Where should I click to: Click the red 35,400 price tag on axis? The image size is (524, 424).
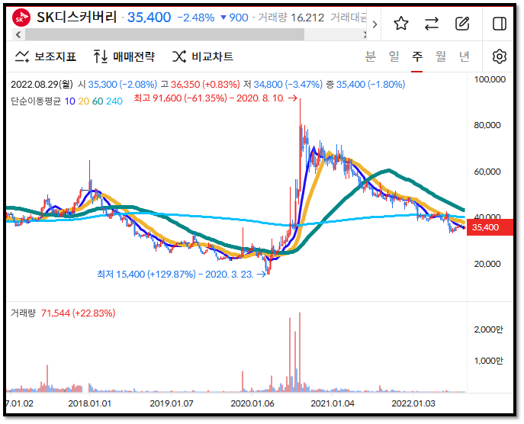coord(490,227)
